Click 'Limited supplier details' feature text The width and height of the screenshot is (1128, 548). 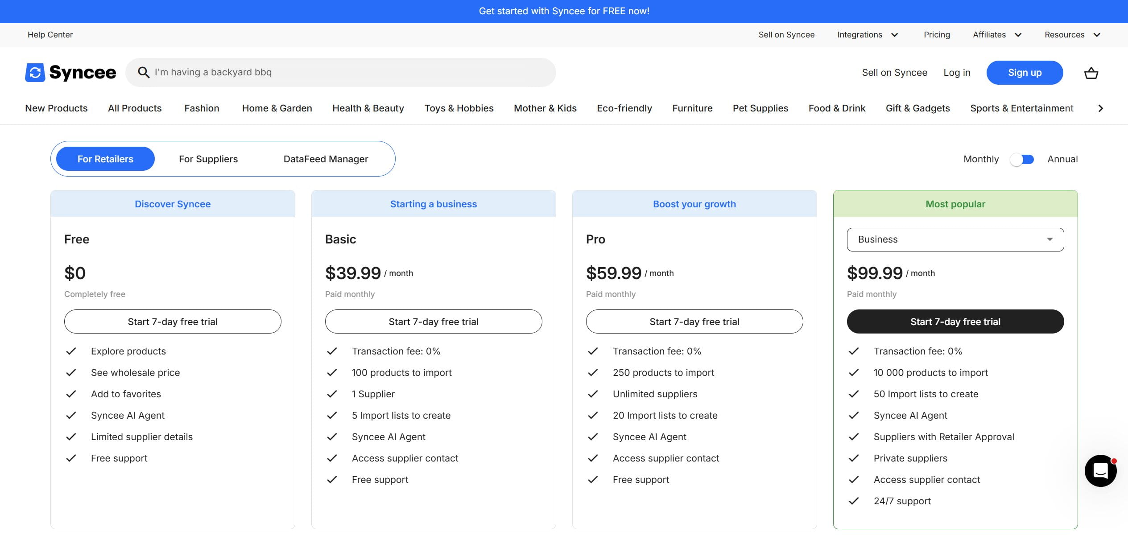point(142,437)
